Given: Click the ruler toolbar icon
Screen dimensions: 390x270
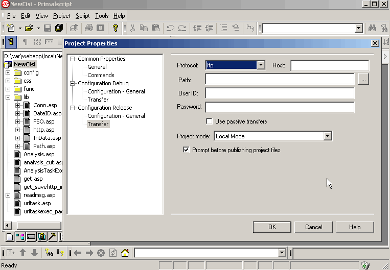Looking at the screenshot, I should point(49,41).
